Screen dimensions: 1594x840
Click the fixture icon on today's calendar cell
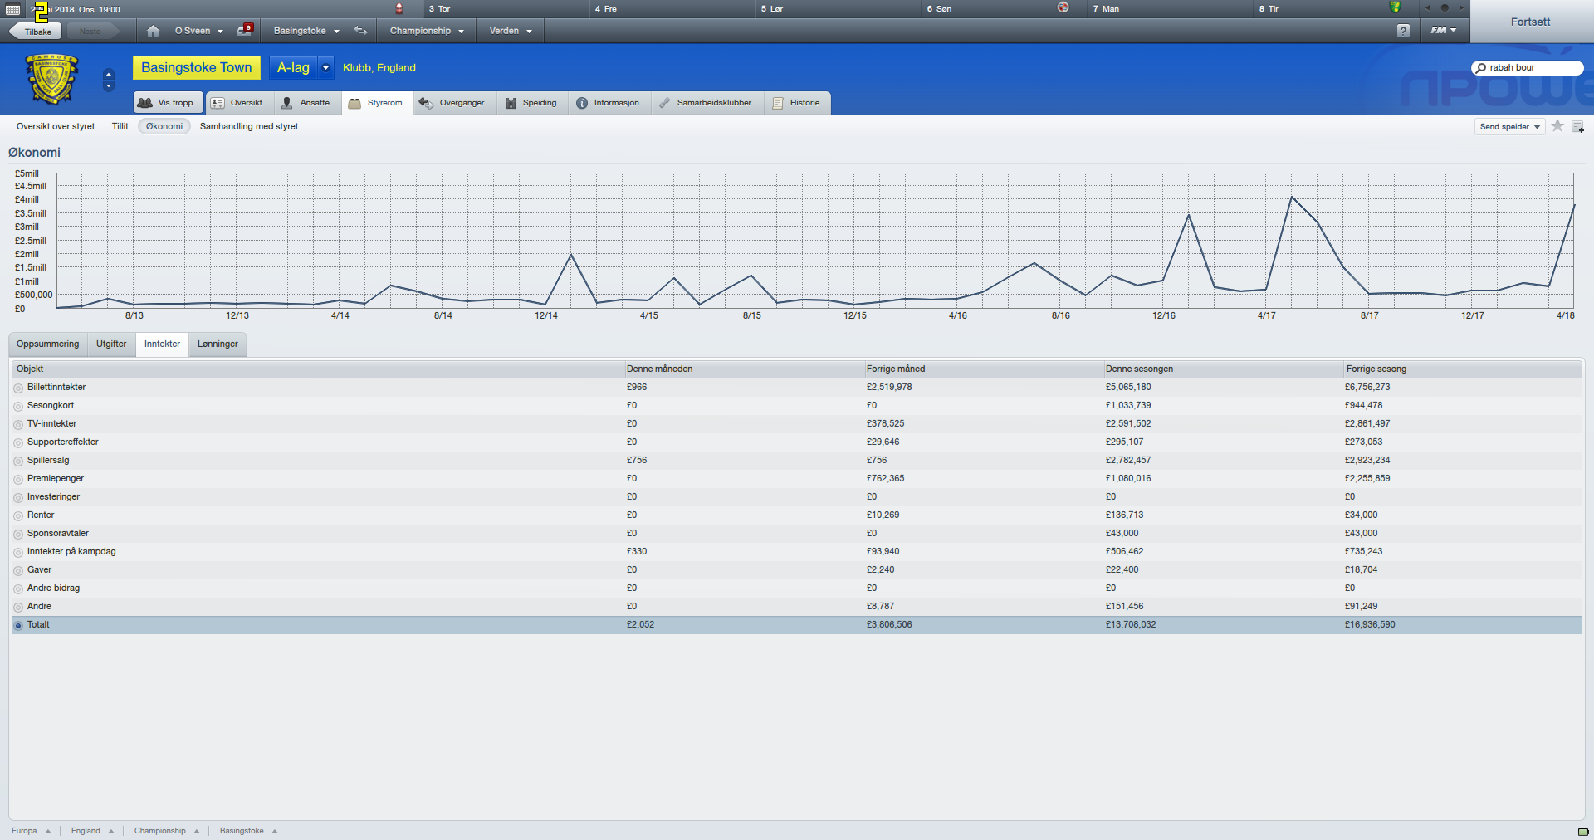(398, 8)
